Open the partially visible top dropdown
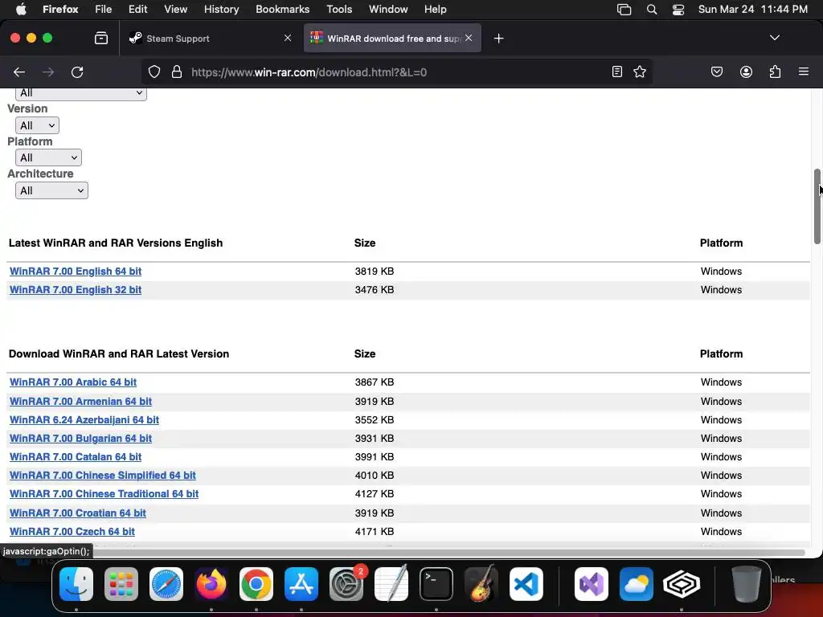The height and width of the screenshot is (617, 823). [x=81, y=93]
